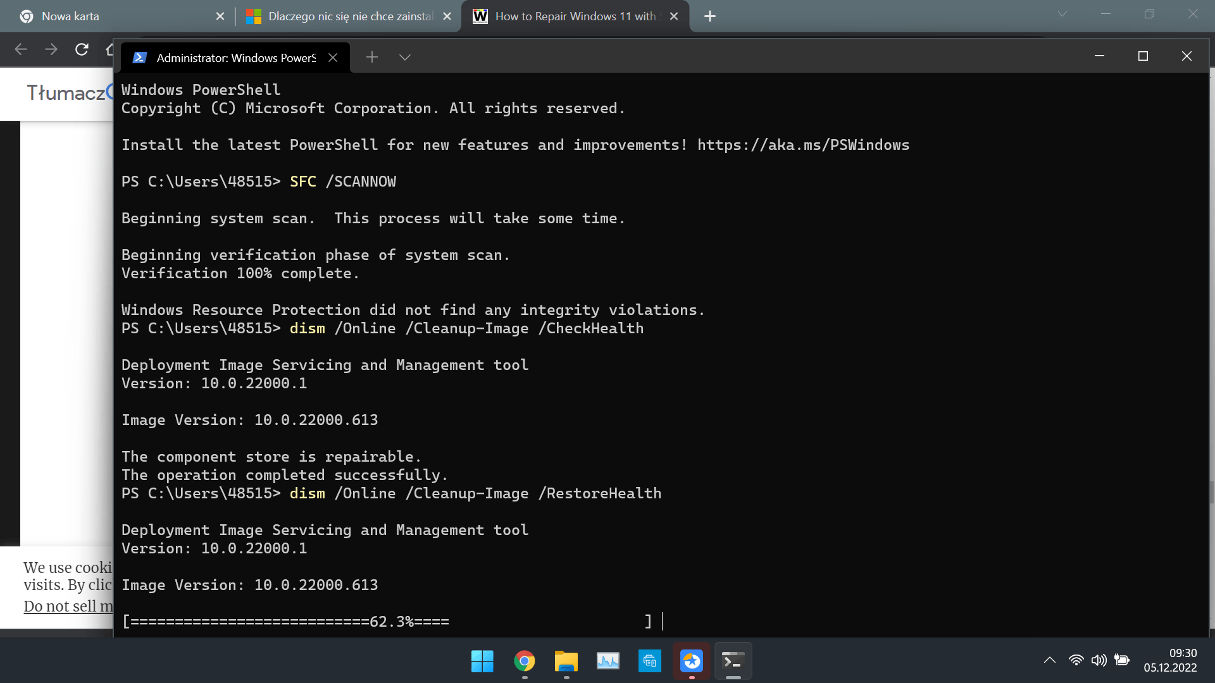
Task: Close the Dlaczego nic się Chrome tab
Action: 447,16
